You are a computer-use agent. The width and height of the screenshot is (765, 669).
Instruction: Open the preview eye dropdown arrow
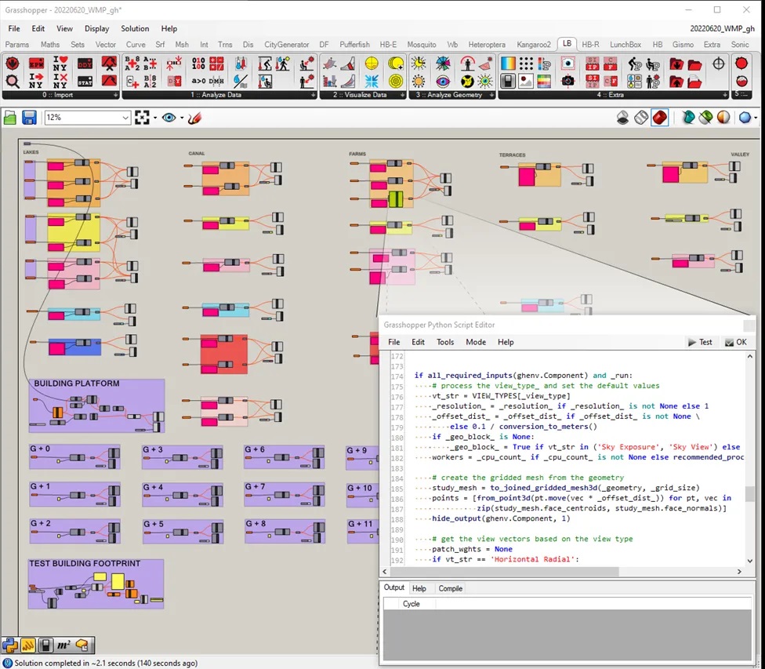point(182,118)
